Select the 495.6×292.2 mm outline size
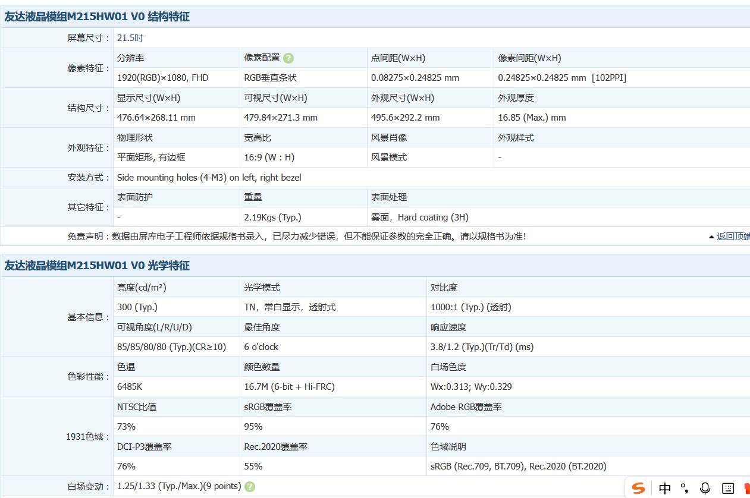The image size is (750, 498). pyautogui.click(x=406, y=118)
